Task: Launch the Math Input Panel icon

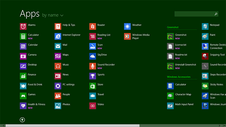Action: [170, 106]
